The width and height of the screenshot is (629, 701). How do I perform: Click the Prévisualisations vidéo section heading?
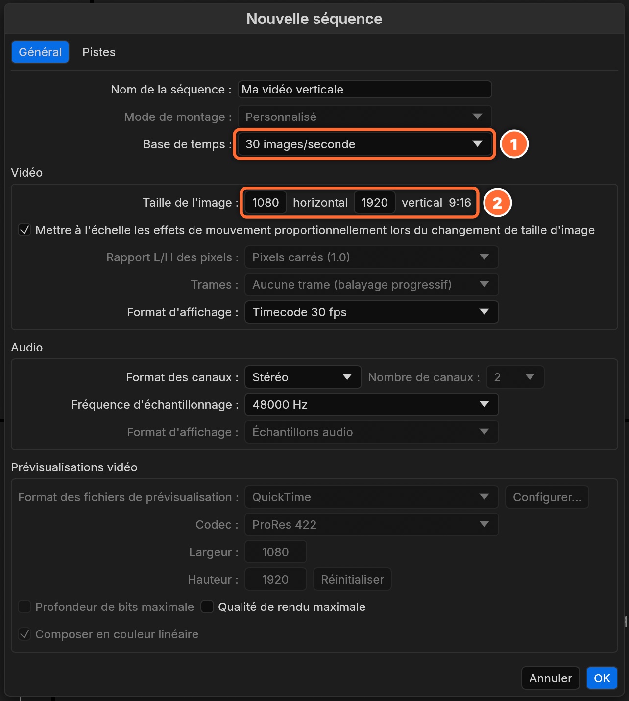point(74,467)
